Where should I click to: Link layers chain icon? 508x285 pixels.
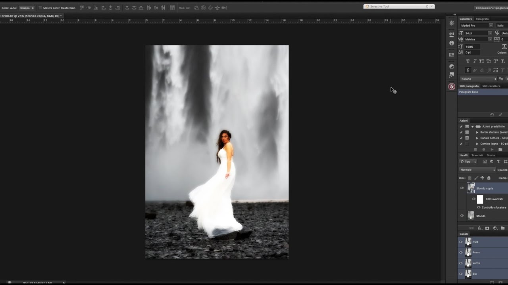471,228
